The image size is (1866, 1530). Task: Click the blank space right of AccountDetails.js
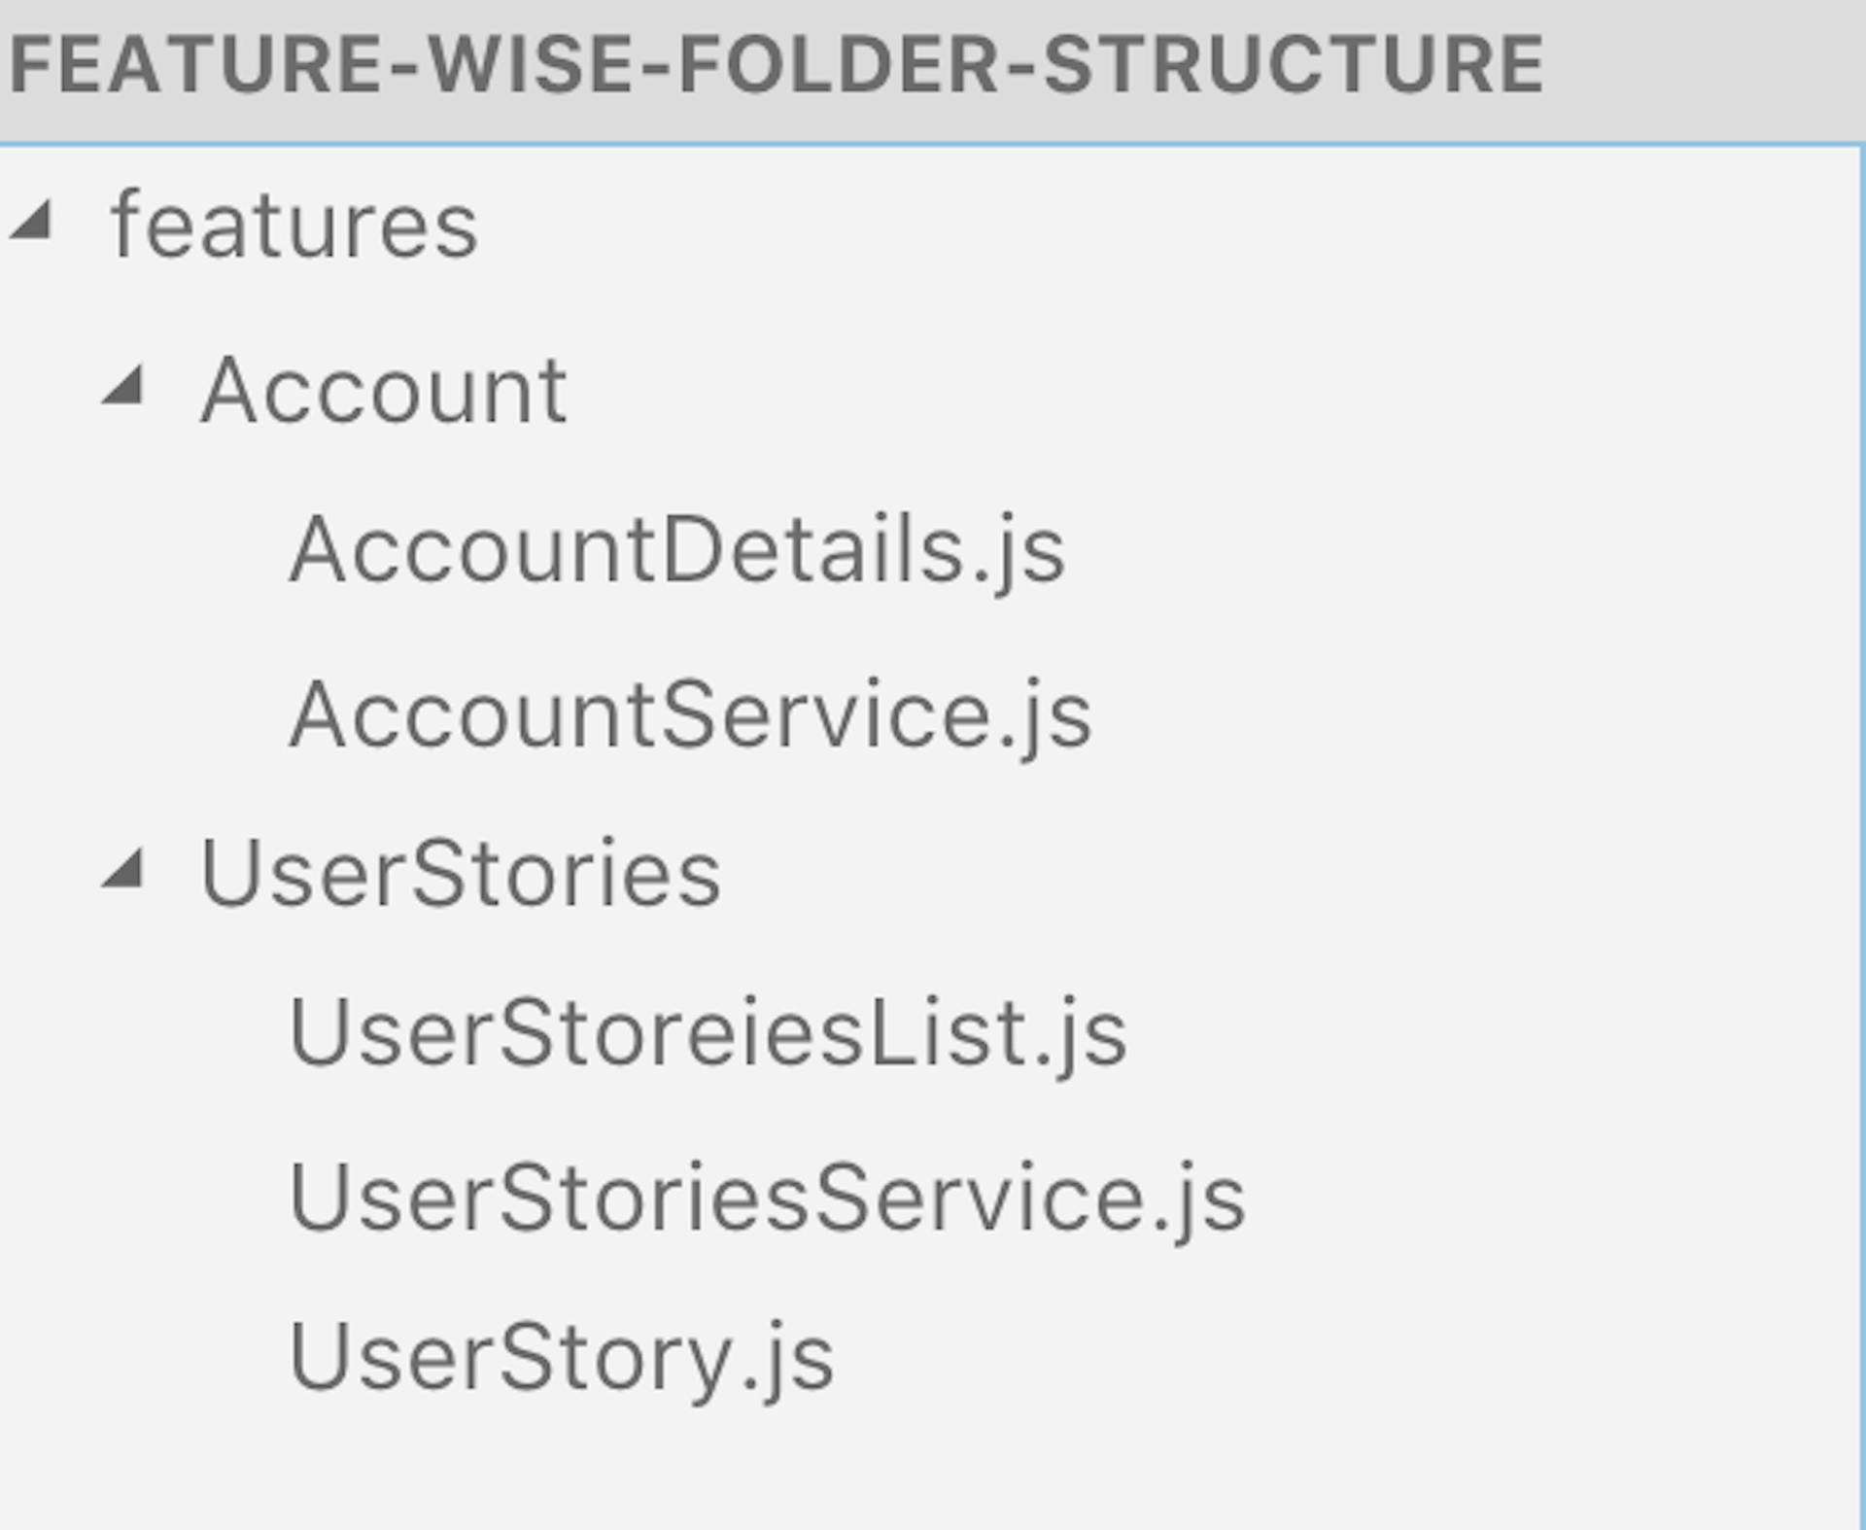pyautogui.click(x=1458, y=550)
